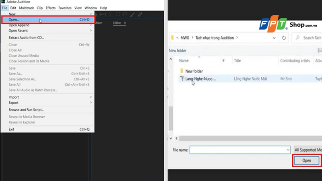The height and width of the screenshot is (181, 322).
Task: Choose Open... in the File menu
Action: tap(48, 20)
